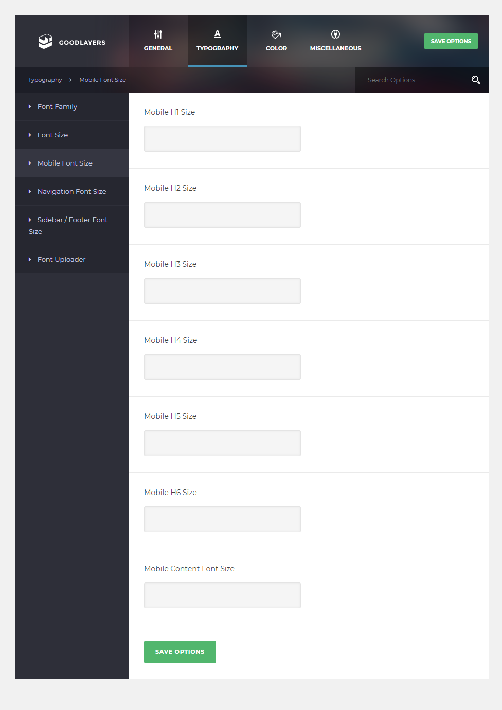The width and height of the screenshot is (502, 710).
Task: Click the Color paint bucket icon
Action: [x=276, y=34]
